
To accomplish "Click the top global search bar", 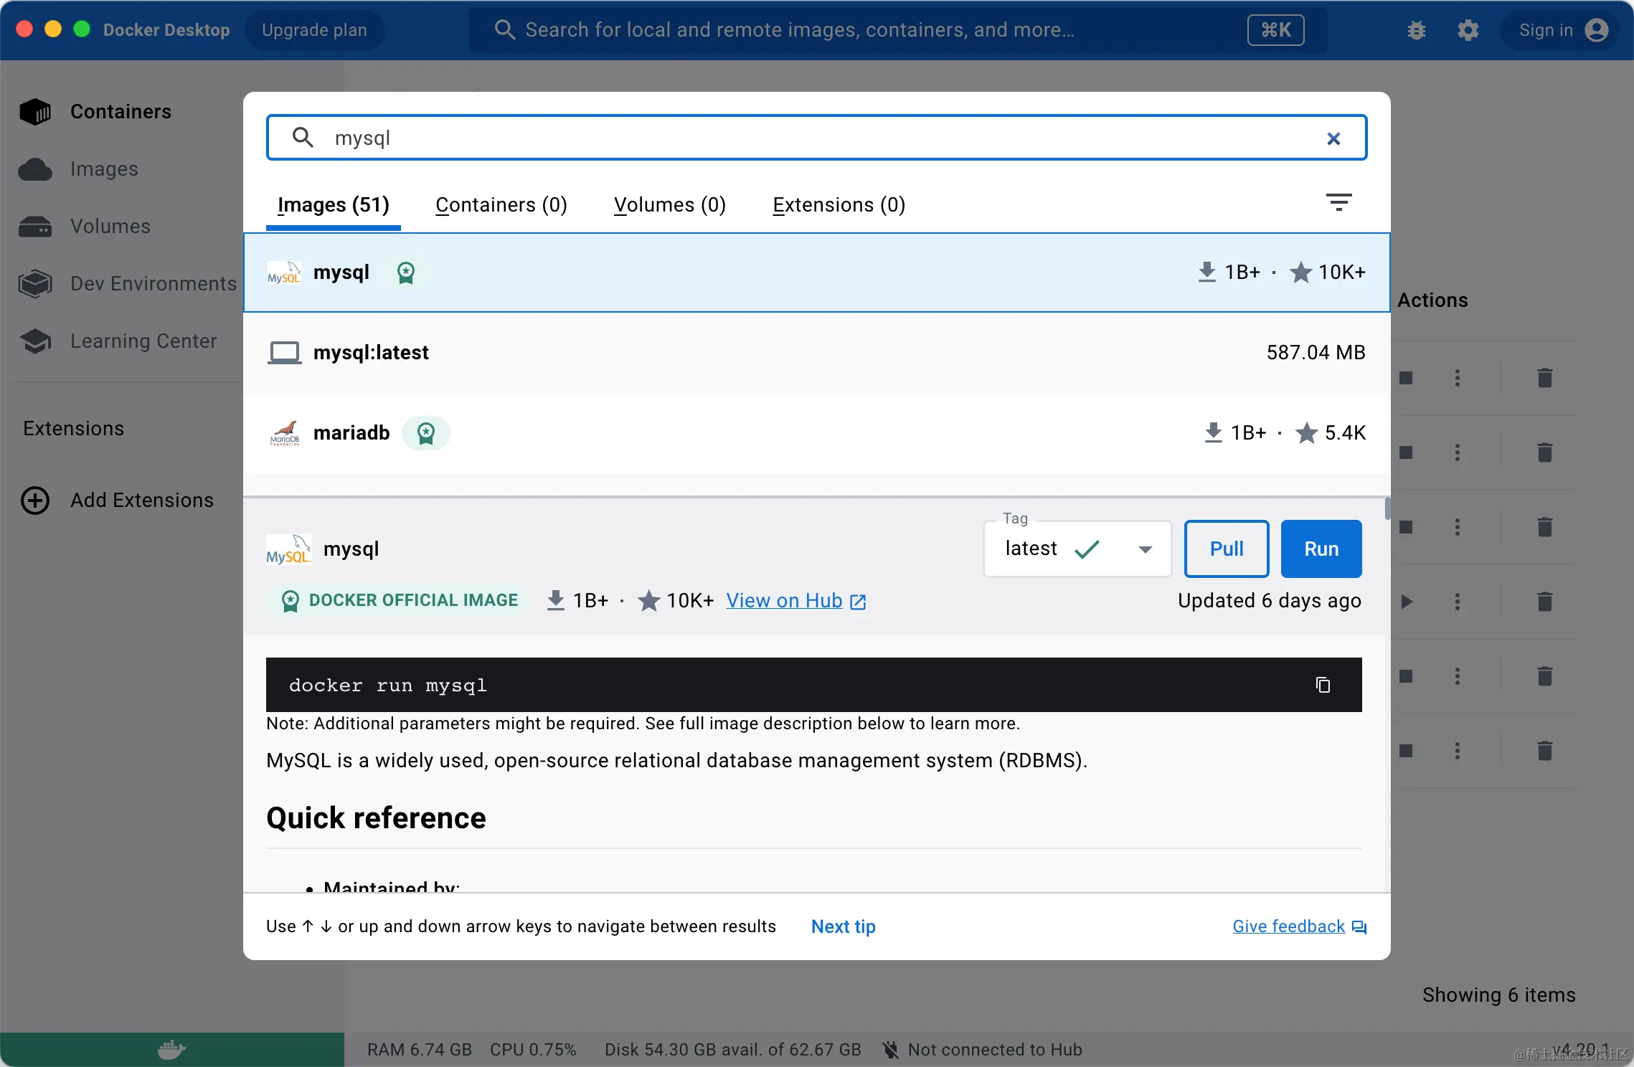I will coord(897,30).
